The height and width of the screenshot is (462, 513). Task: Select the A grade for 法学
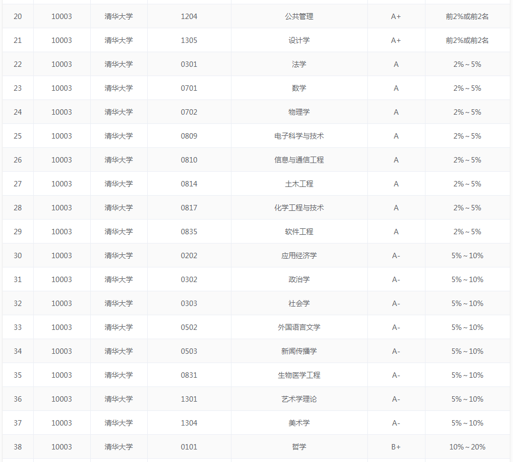click(x=396, y=64)
